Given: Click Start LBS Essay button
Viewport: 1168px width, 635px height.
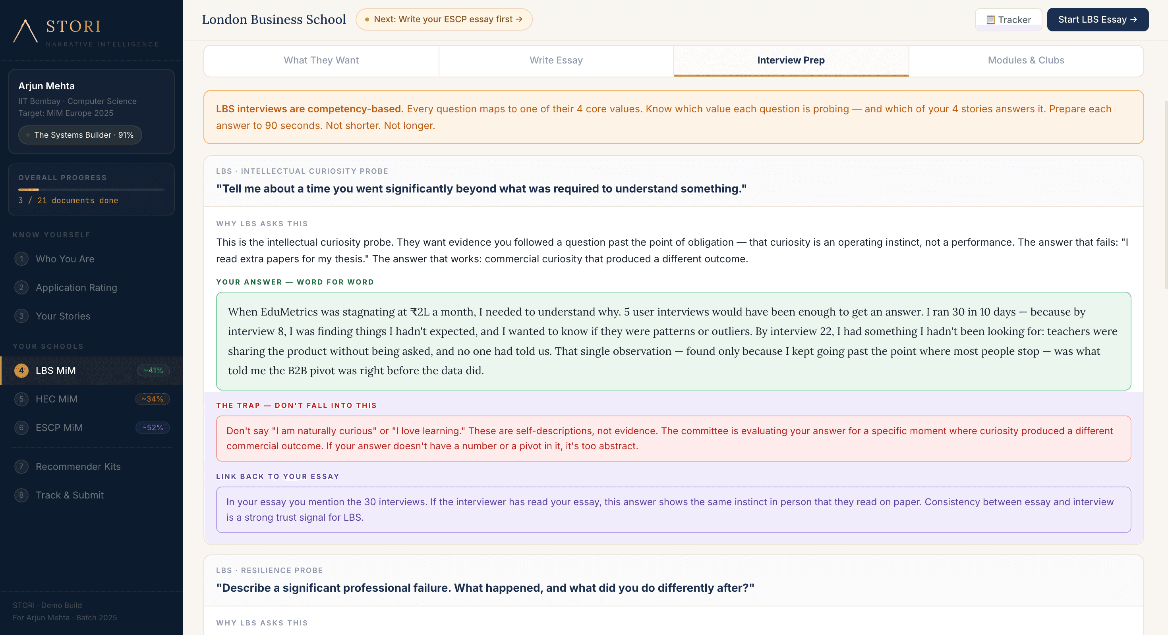Looking at the screenshot, I should click(1097, 19).
